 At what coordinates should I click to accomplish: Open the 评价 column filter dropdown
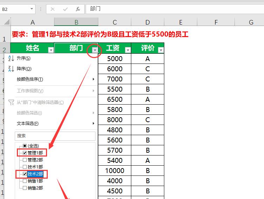[161, 50]
